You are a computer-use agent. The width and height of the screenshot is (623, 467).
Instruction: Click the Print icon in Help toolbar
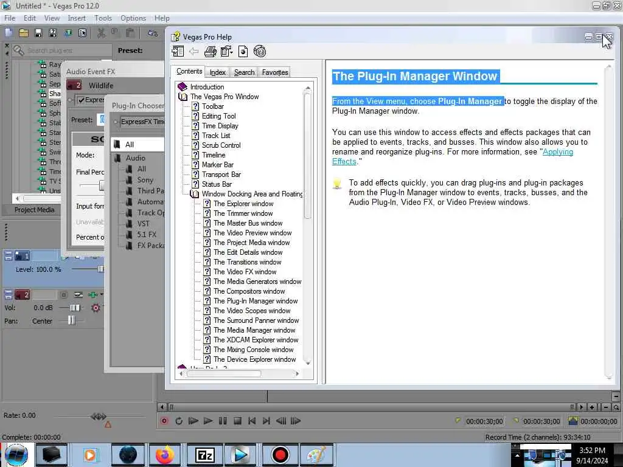pyautogui.click(x=210, y=51)
